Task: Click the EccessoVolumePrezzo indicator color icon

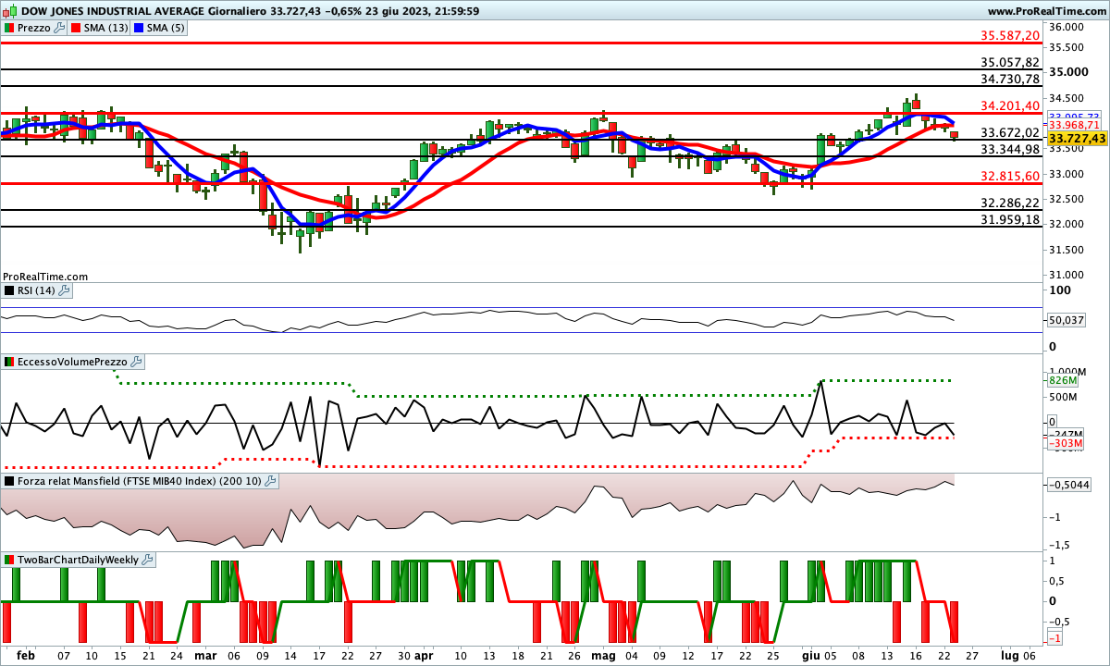Action: pos(8,362)
